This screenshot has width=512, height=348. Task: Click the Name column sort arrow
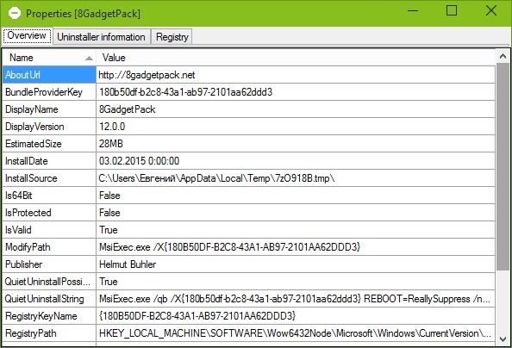[x=89, y=58]
